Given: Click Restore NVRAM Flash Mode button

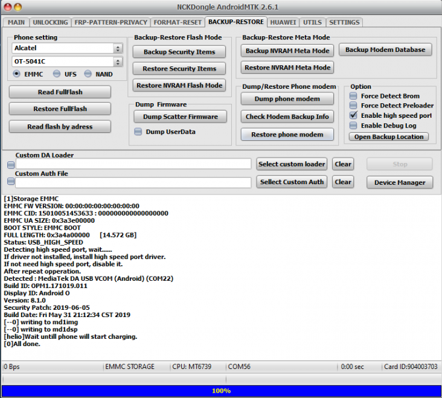Looking at the screenshot, I should [179, 85].
